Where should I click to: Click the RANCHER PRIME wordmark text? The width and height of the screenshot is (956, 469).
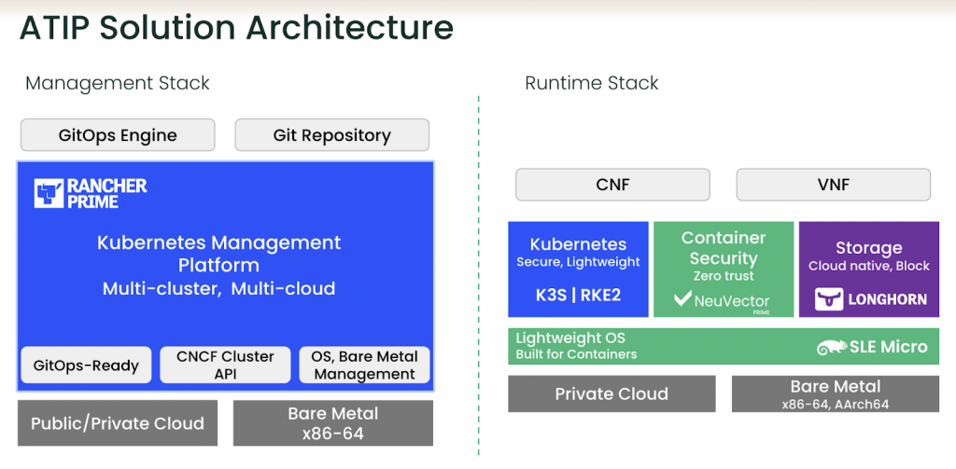(107, 194)
